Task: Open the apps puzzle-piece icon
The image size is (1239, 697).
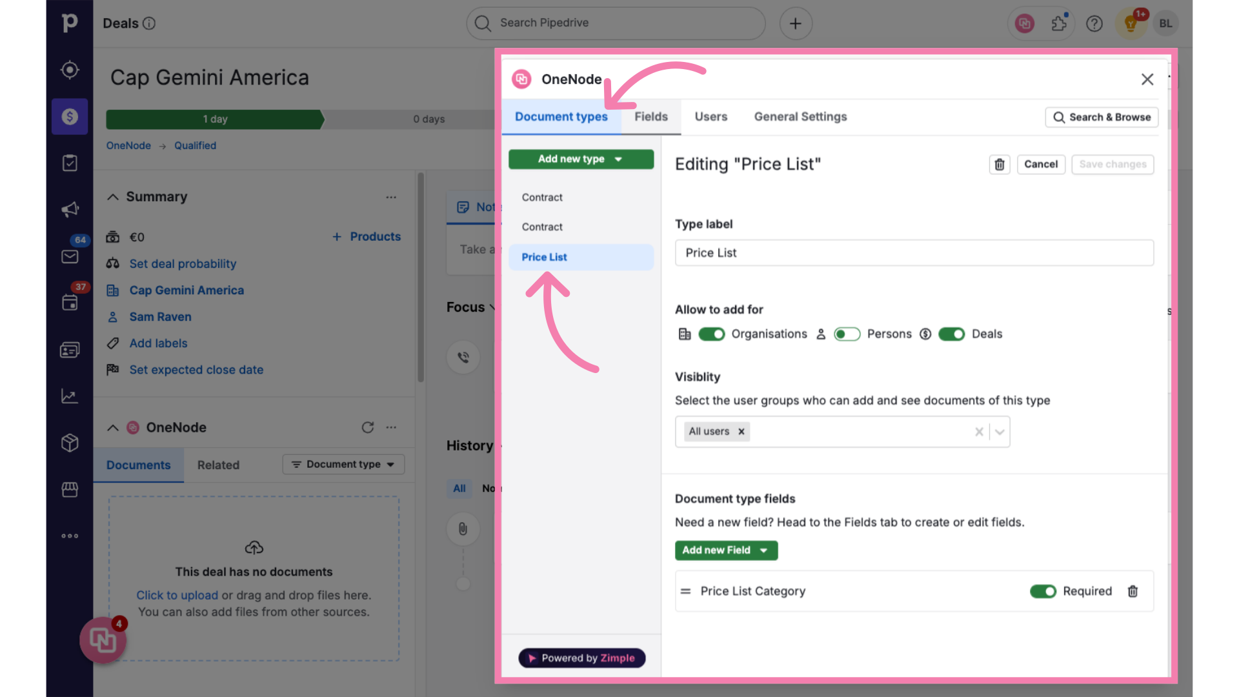Action: coord(1059,23)
